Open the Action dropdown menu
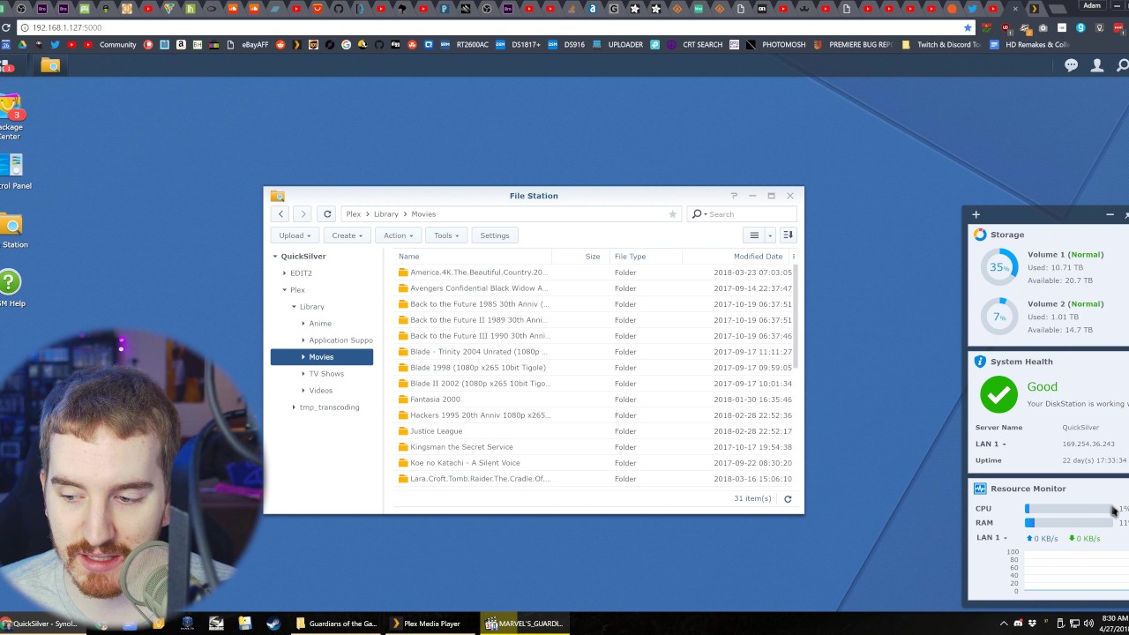 [x=398, y=235]
